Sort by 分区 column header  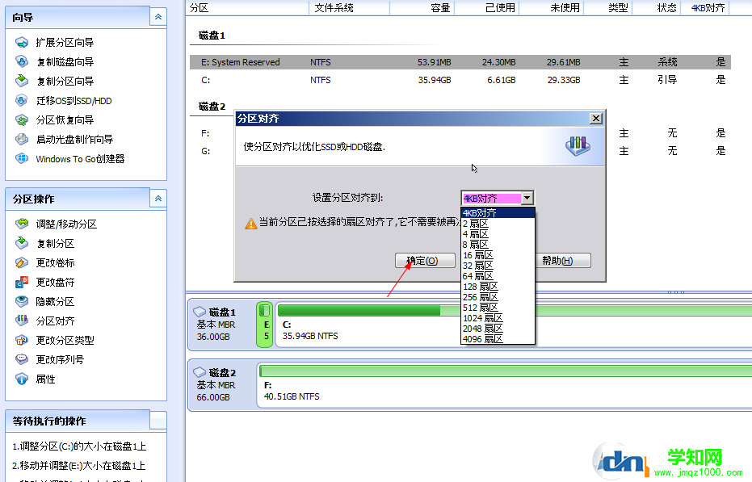point(247,8)
